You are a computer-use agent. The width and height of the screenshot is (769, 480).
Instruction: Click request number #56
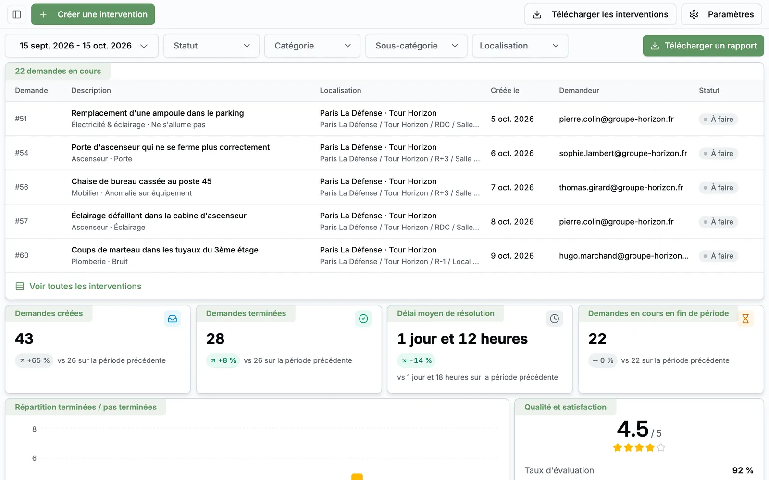(x=22, y=187)
